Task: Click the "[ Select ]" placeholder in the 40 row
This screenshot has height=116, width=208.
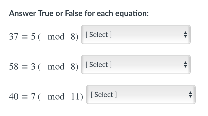Action: (104, 95)
